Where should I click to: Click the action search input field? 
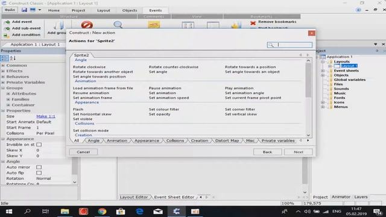click(x=289, y=45)
